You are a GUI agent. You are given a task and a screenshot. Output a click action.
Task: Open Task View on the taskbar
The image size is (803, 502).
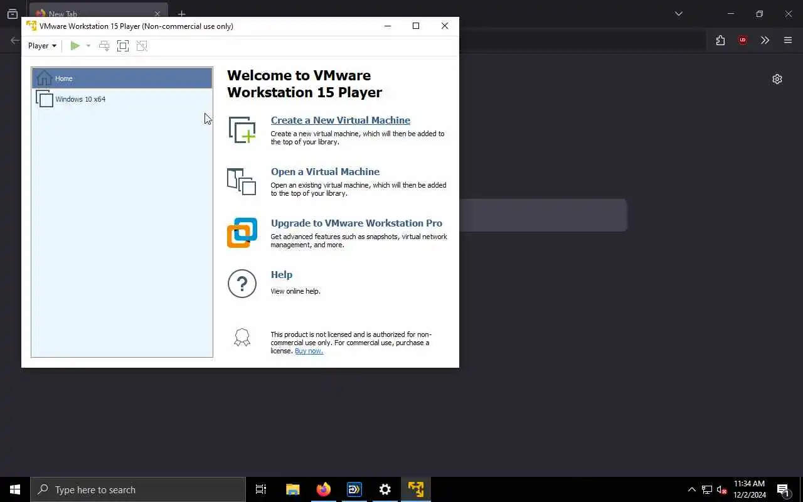tap(261, 489)
